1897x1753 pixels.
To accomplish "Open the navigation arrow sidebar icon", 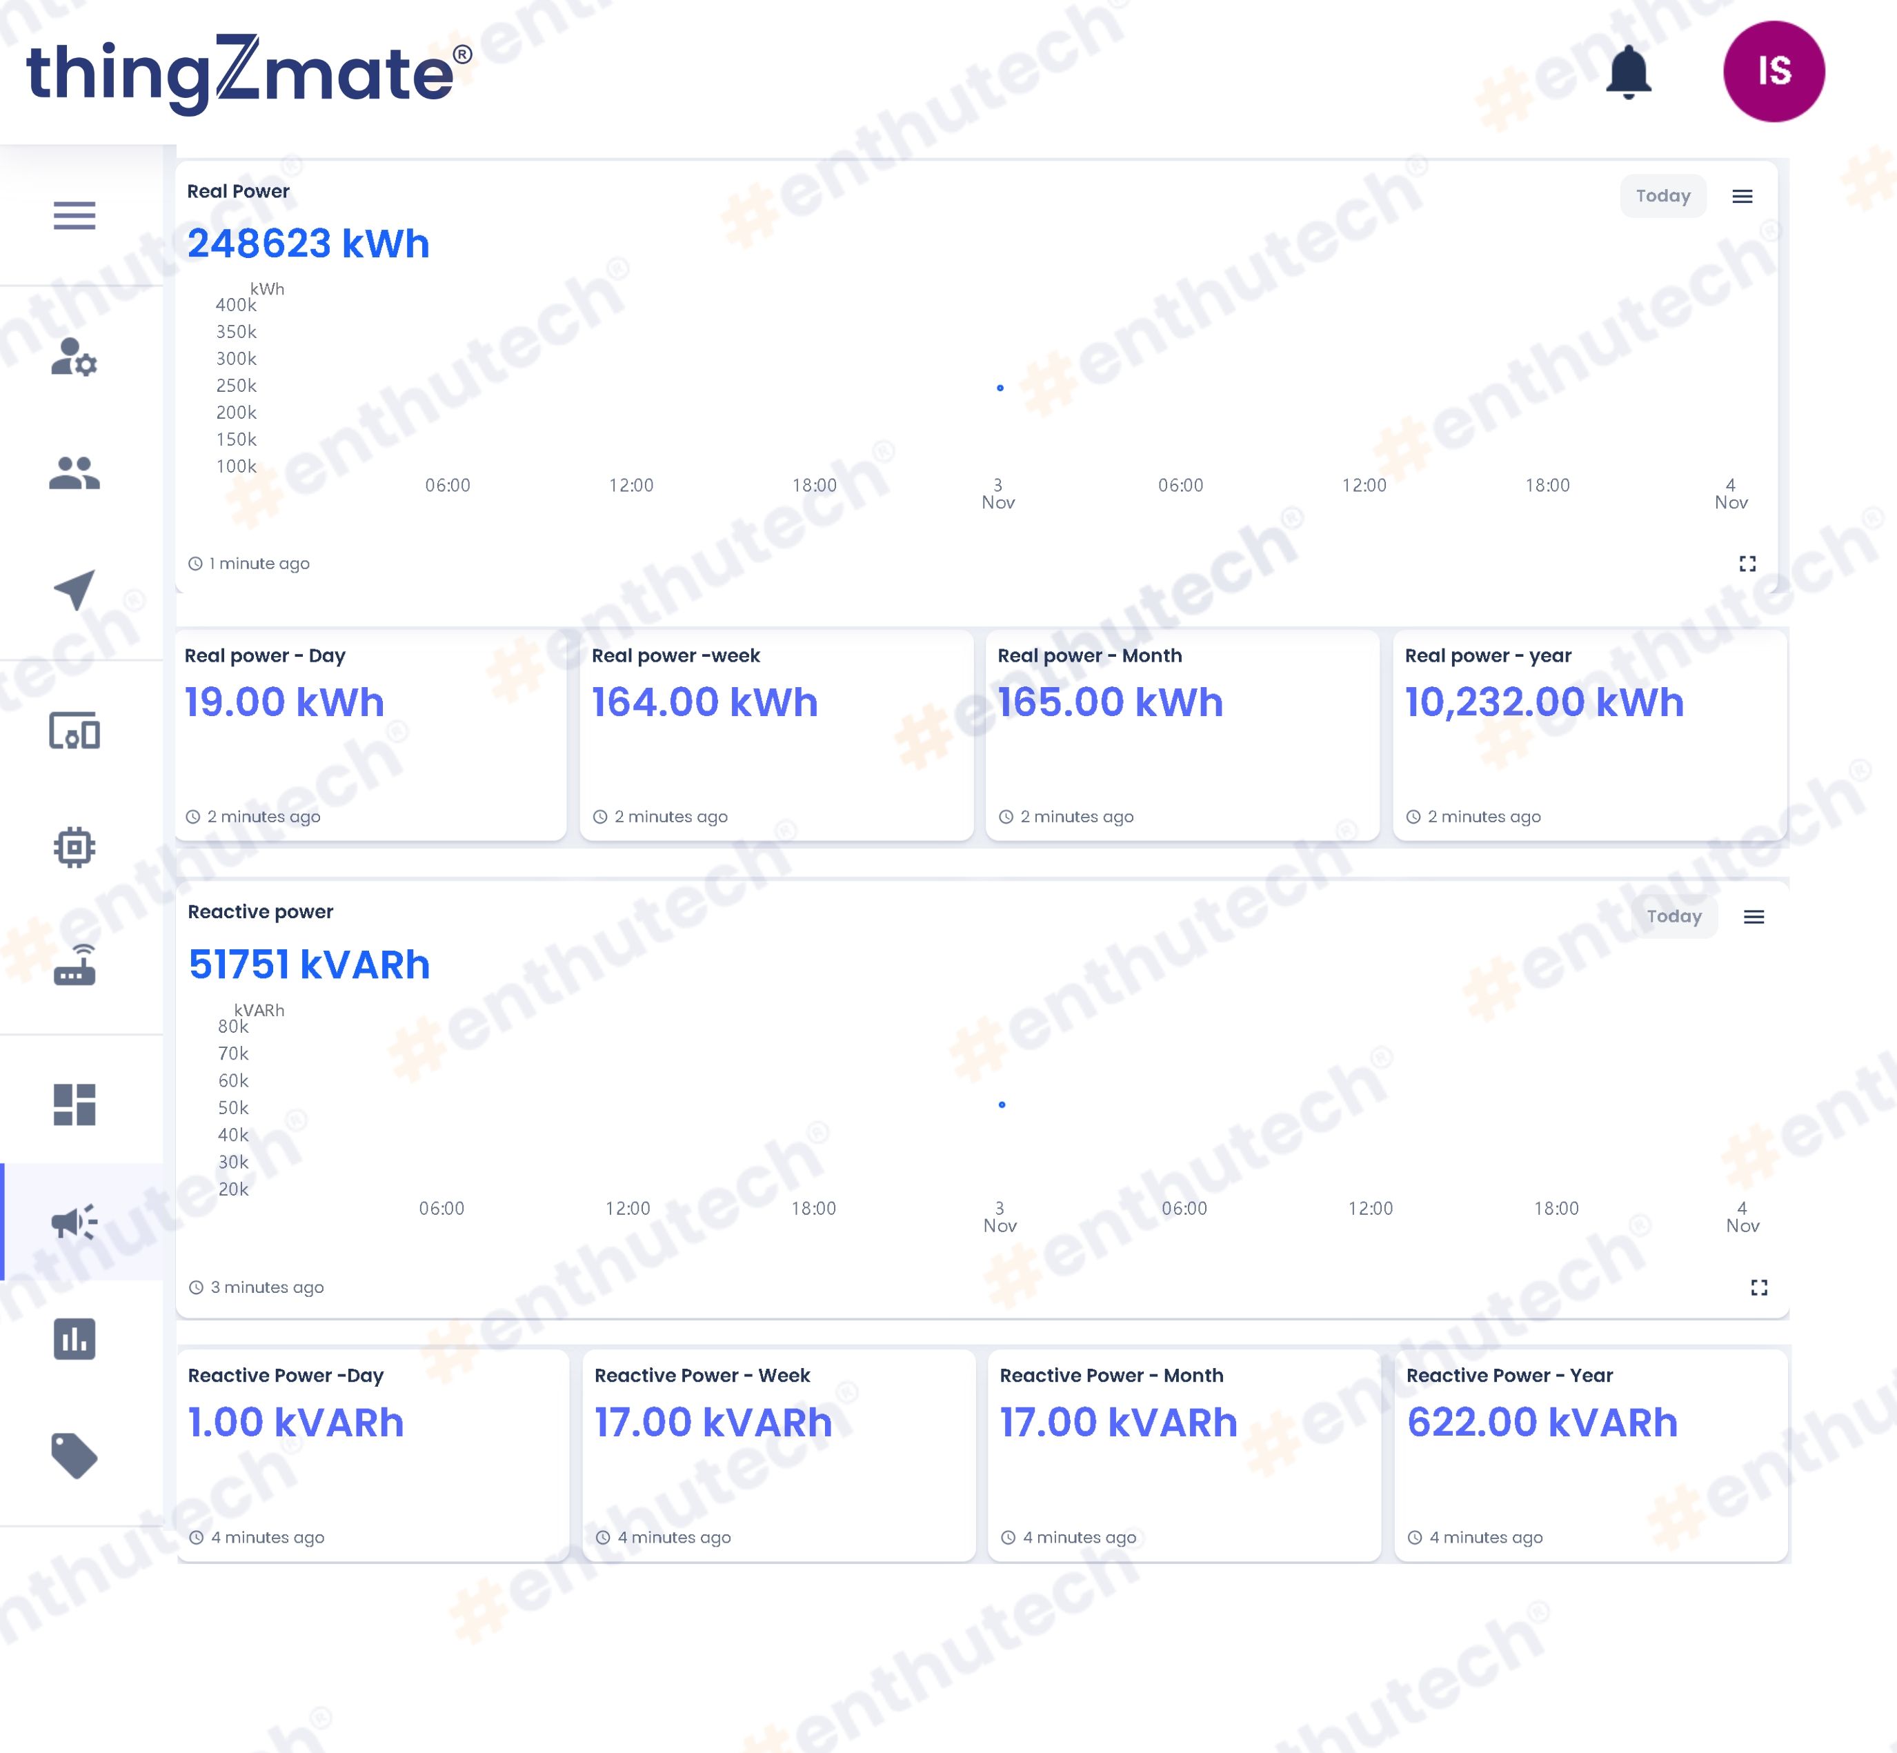I will pyautogui.click(x=74, y=590).
